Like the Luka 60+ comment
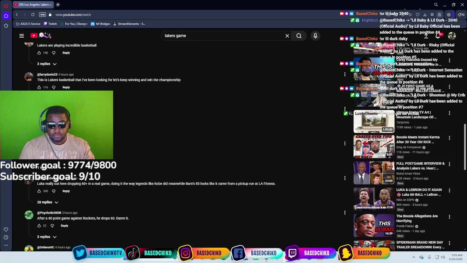This screenshot has height=263, width=467. [39, 191]
